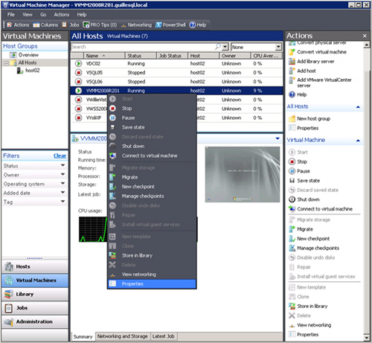Switch to the Latest Job tab
This screenshot has height=343, width=372.
(x=164, y=336)
